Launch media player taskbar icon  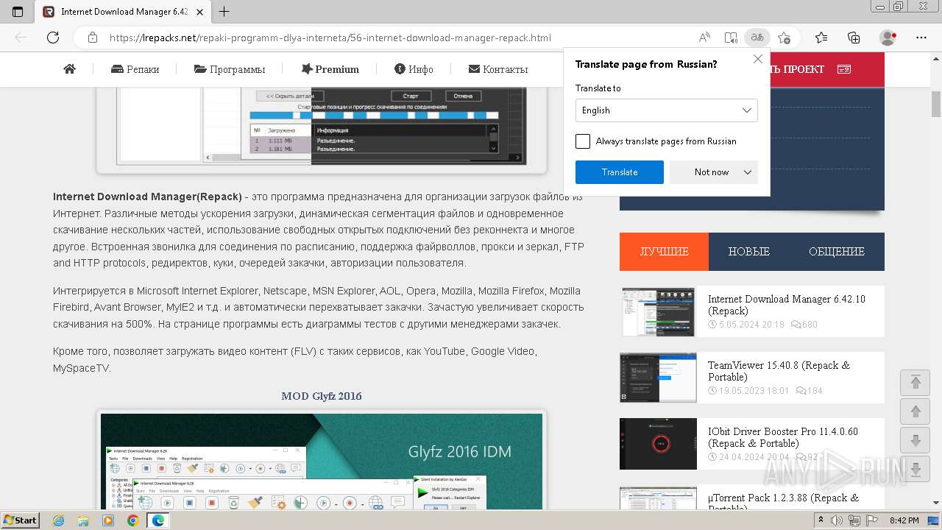[108, 520]
